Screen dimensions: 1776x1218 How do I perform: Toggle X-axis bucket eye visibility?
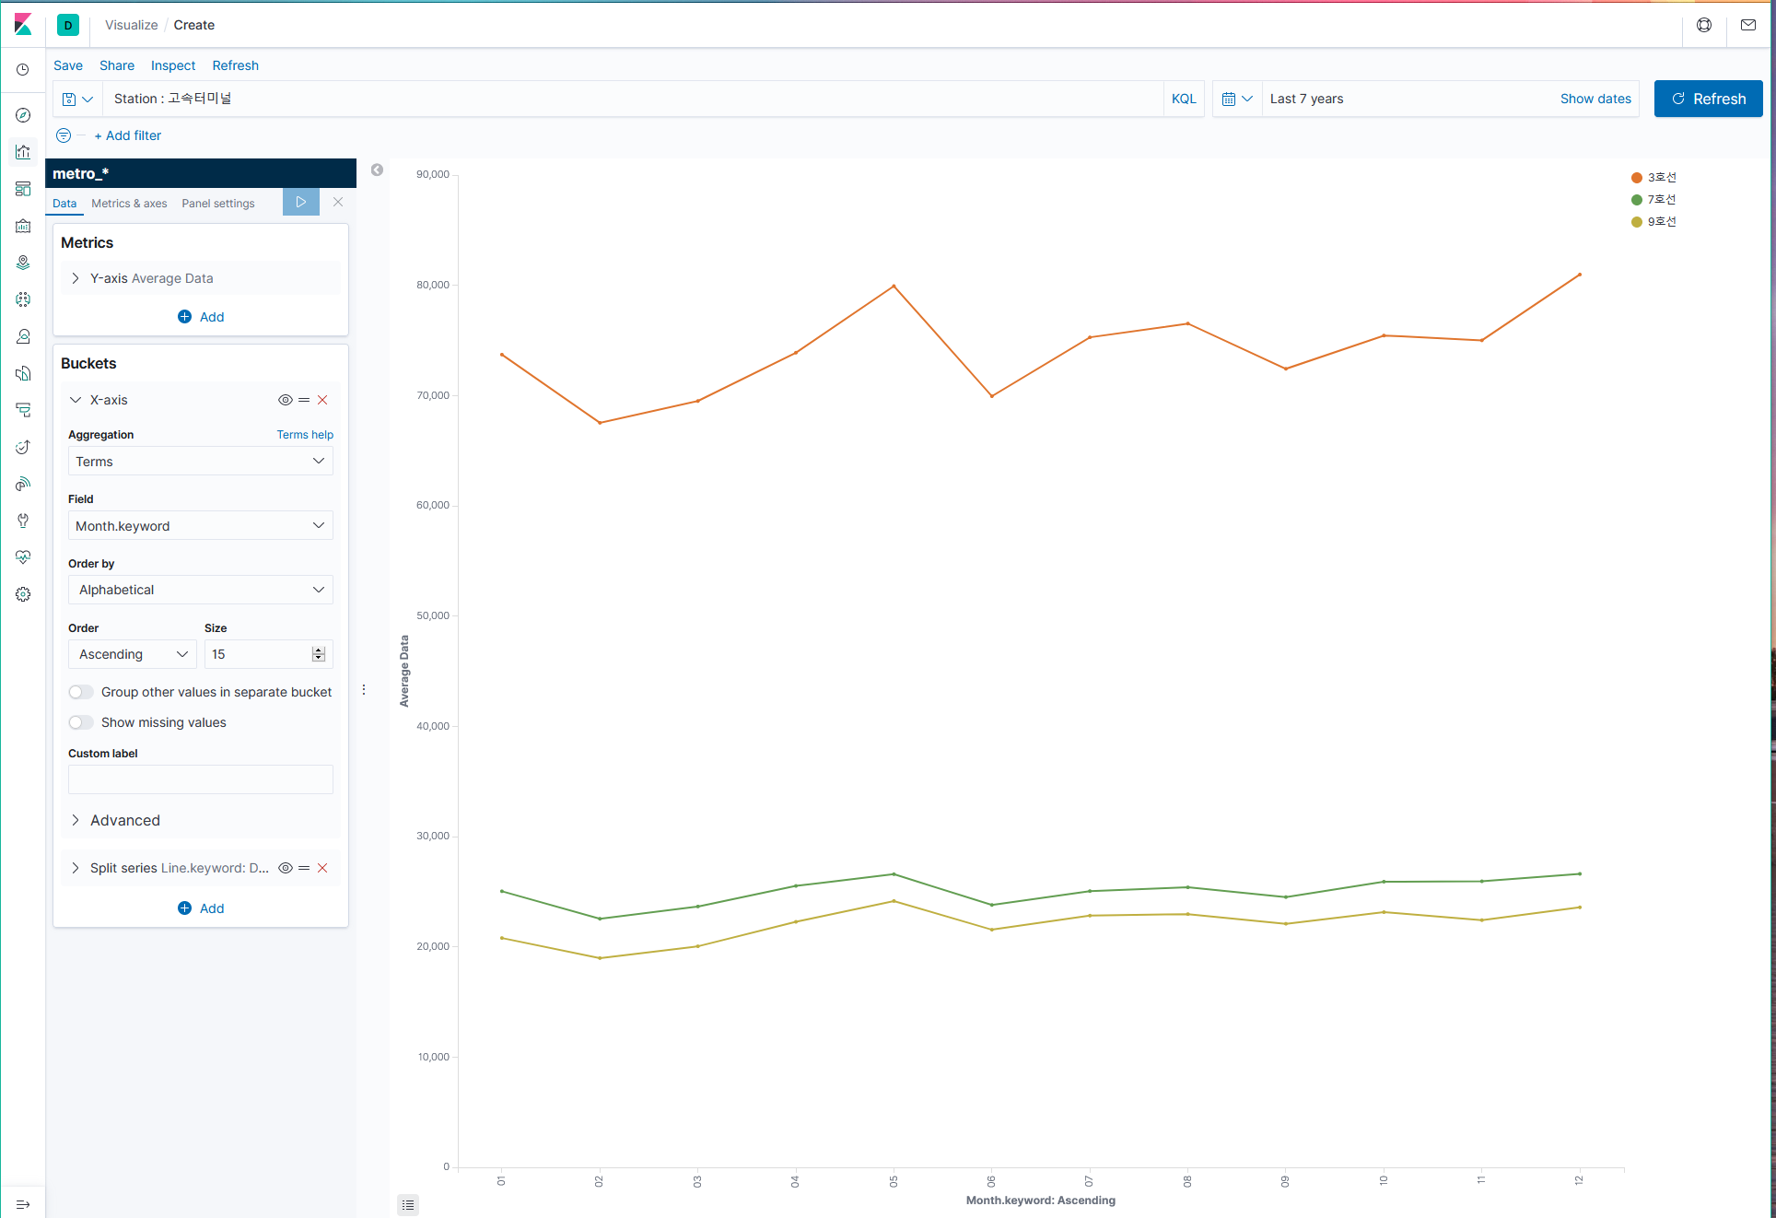click(x=285, y=400)
